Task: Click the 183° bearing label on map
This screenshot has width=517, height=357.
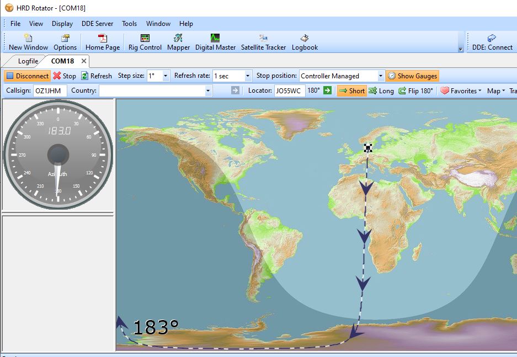Action: [x=156, y=327]
